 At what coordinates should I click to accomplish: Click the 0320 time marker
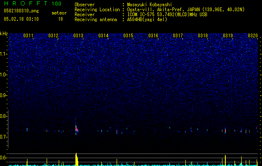coord(253,35)
